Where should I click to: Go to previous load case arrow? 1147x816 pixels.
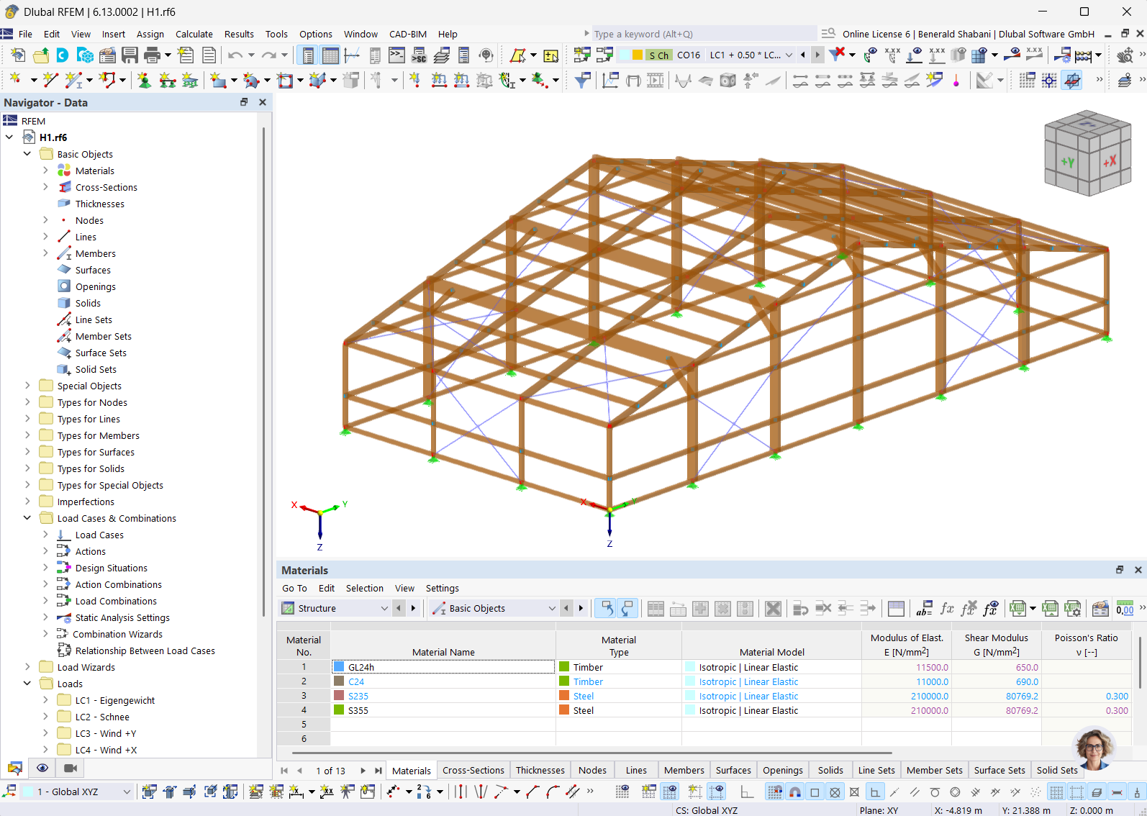(x=803, y=55)
